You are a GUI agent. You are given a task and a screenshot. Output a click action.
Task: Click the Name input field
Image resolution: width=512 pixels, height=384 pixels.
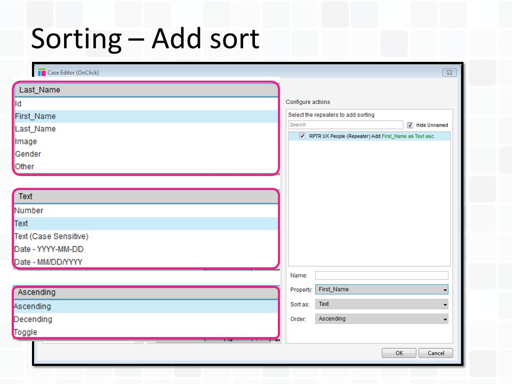(381, 275)
